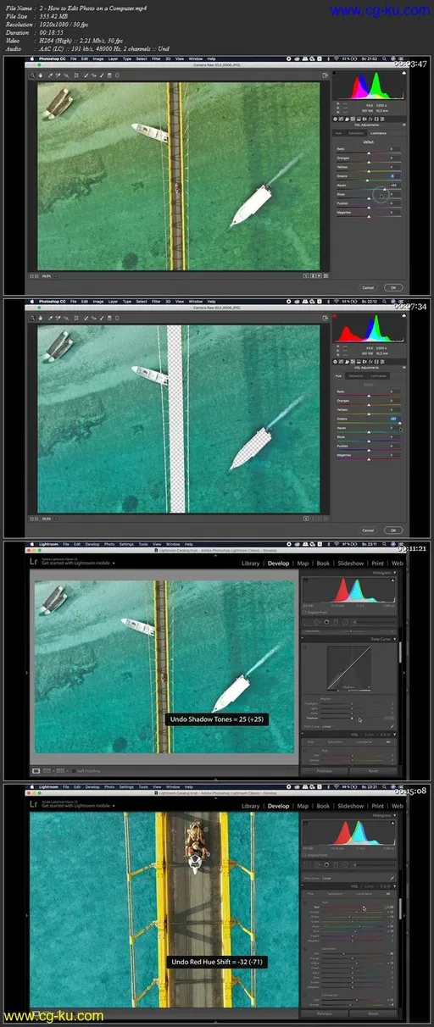The width and height of the screenshot is (434, 1027).
Task: Open Slideshow module in the 15:08 Lightroom frame
Action: tap(348, 806)
